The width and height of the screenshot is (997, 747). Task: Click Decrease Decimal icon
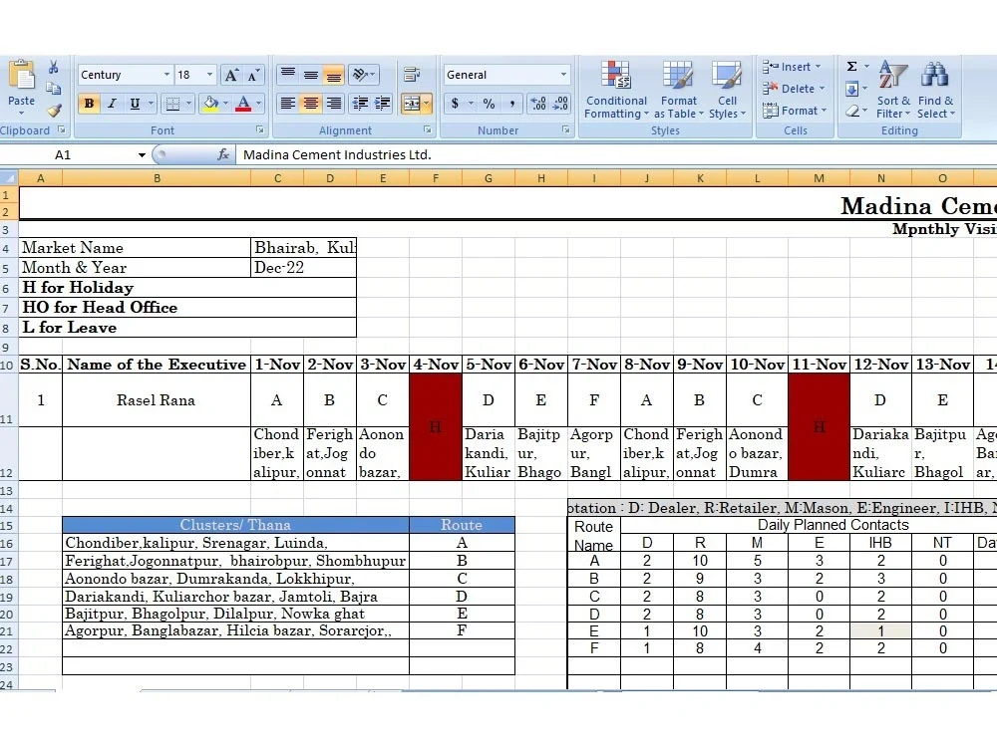[x=560, y=103]
